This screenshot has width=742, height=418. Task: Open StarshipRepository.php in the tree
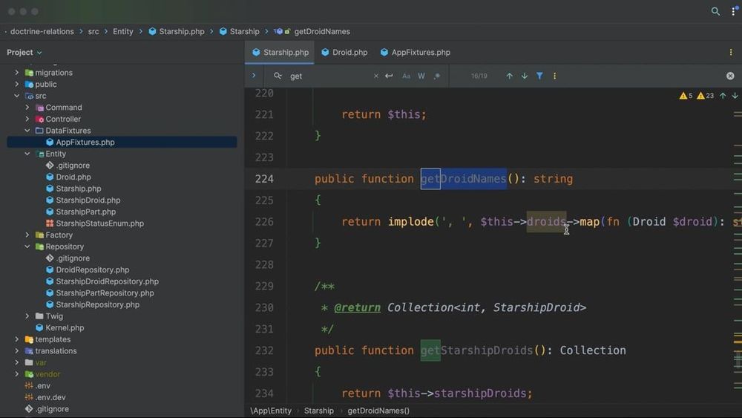[97, 304]
